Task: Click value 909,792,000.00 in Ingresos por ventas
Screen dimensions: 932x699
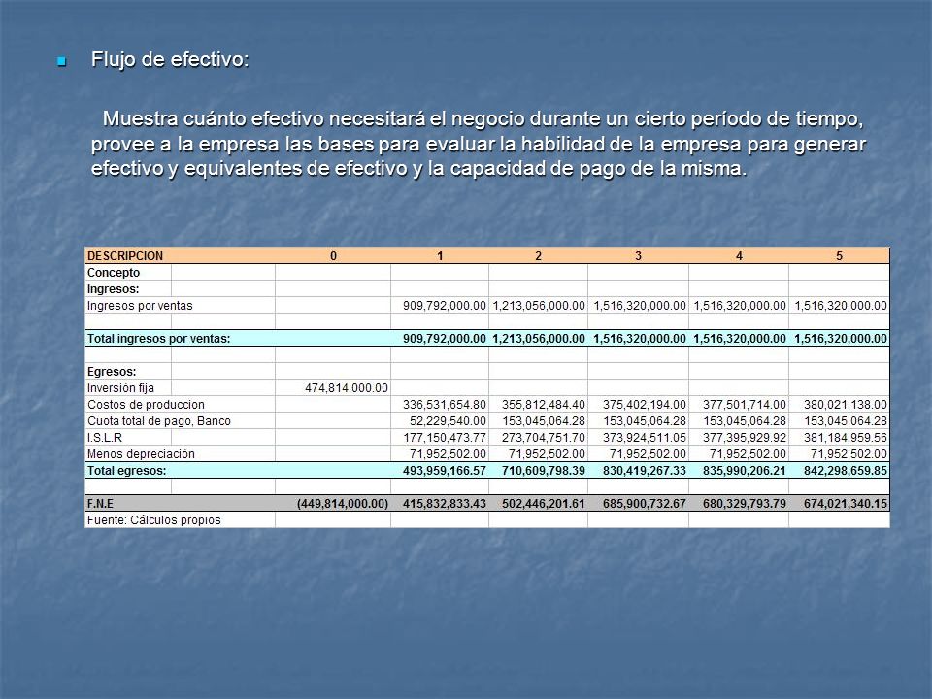Action: coord(444,306)
